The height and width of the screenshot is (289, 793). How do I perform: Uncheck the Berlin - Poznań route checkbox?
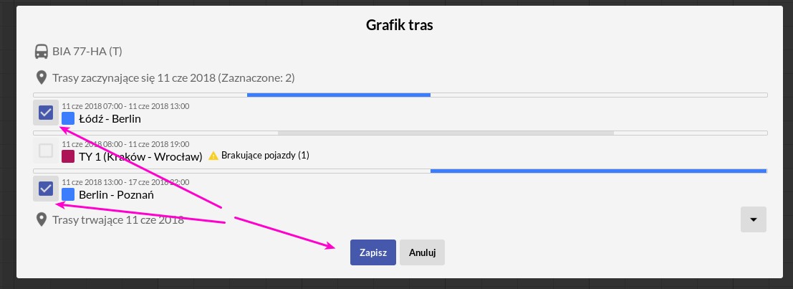(x=46, y=189)
